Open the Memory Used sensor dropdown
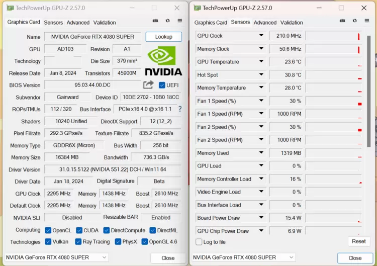This screenshot has height=266, width=377. pyautogui.click(x=261, y=153)
